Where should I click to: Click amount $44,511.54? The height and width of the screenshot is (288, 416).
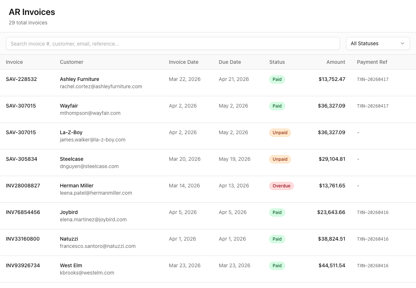click(x=332, y=265)
